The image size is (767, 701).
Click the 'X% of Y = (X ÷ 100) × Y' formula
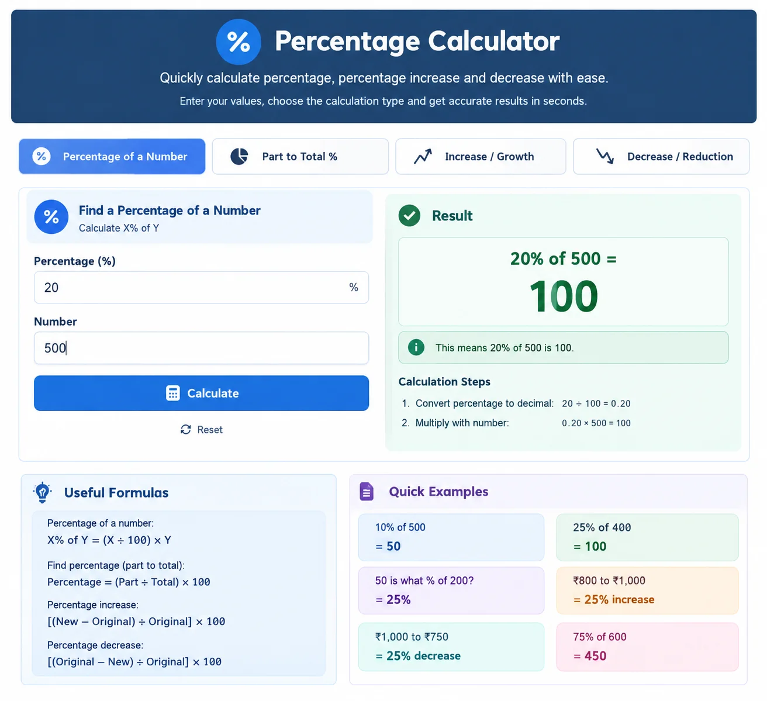(x=109, y=540)
